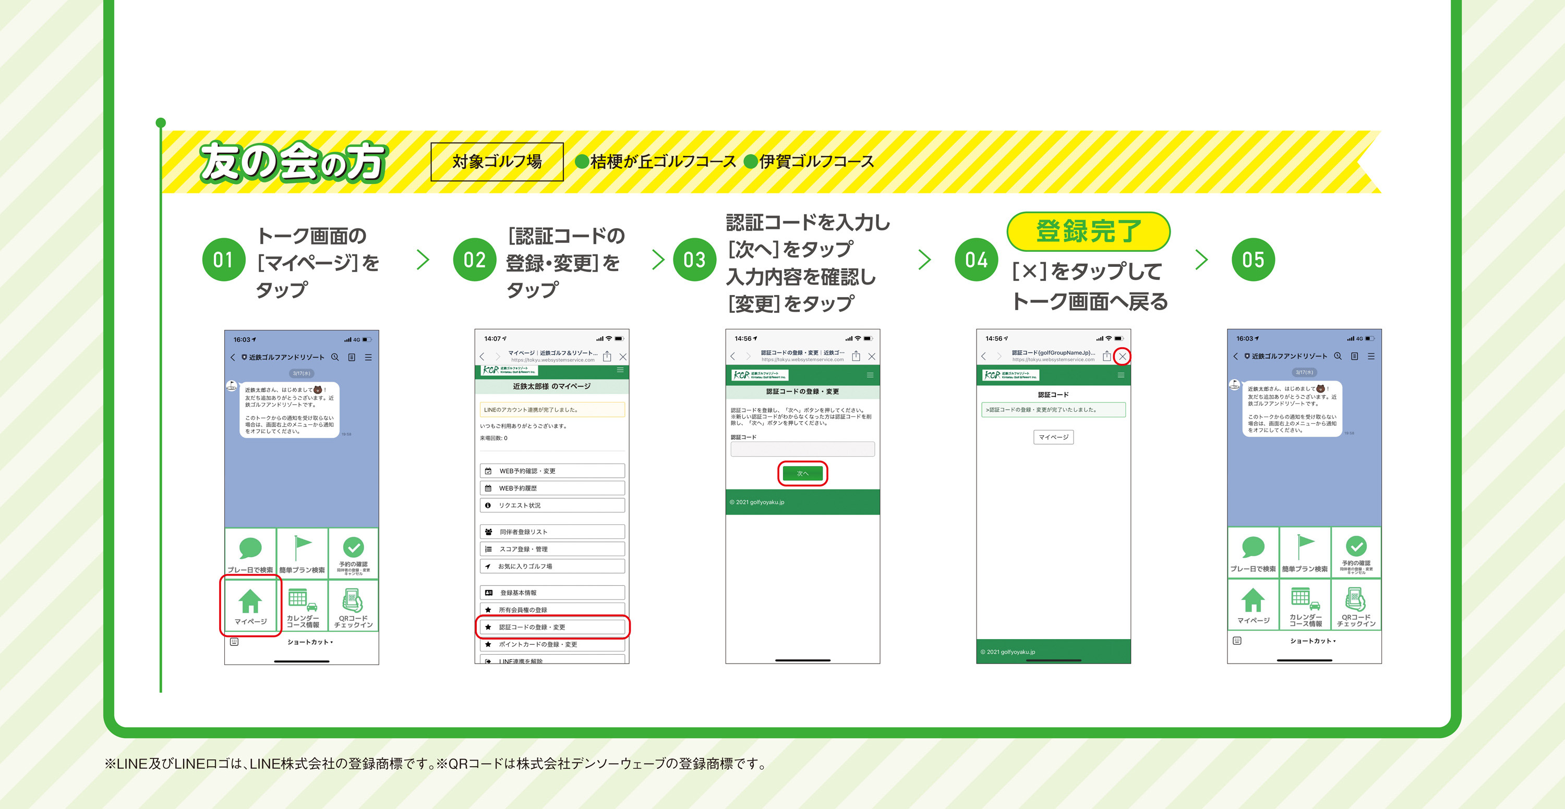Tap back chevron beside 近鉄ゴルフアンドリゾート in step 01
The width and height of the screenshot is (1565, 809).
pos(233,358)
